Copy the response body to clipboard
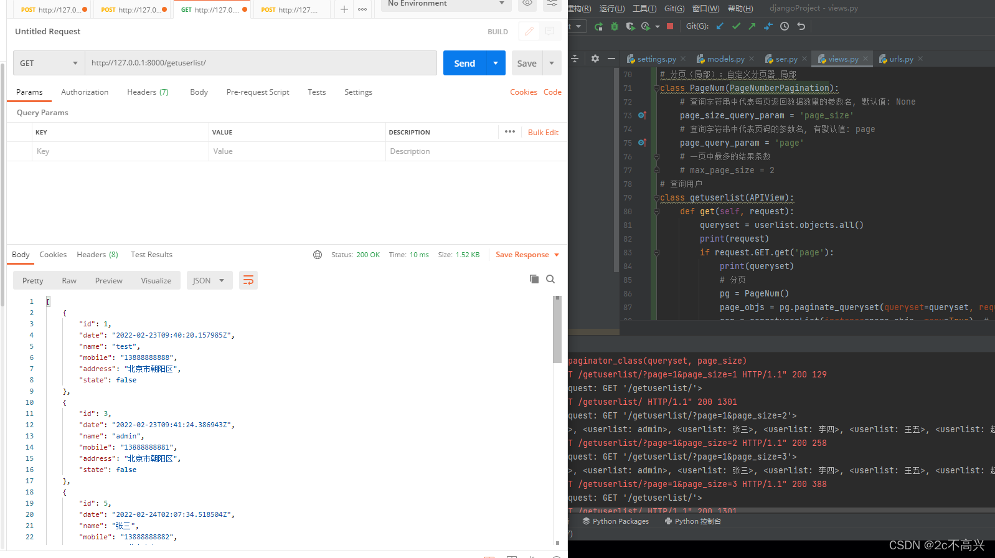The image size is (995, 558). 534,279
